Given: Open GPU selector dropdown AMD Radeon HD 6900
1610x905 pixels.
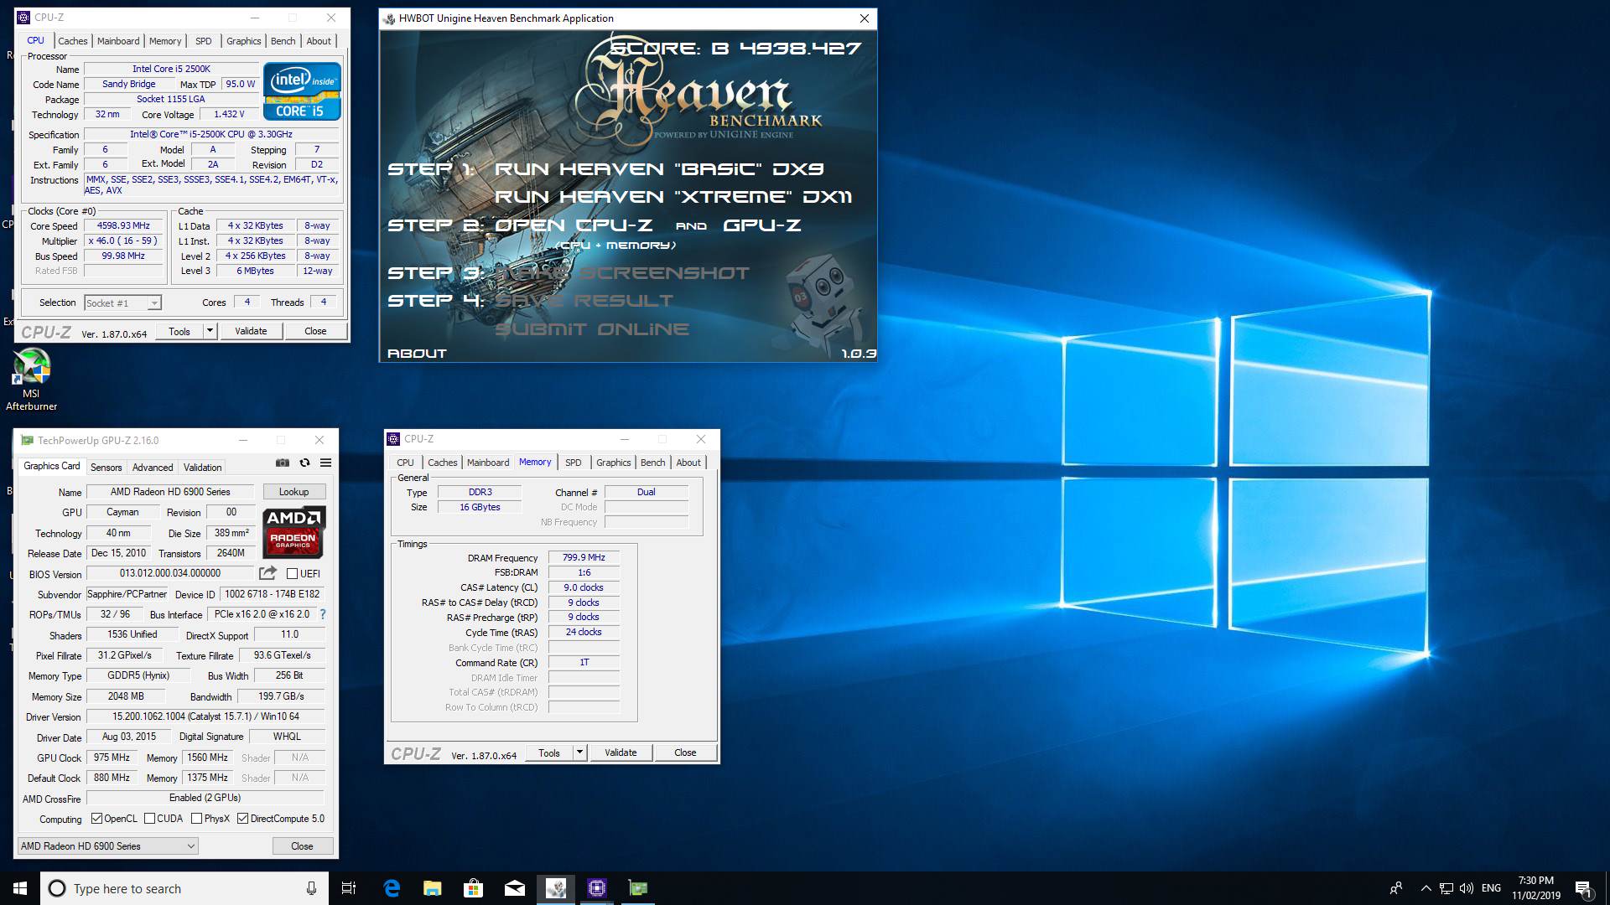Looking at the screenshot, I should click(108, 846).
